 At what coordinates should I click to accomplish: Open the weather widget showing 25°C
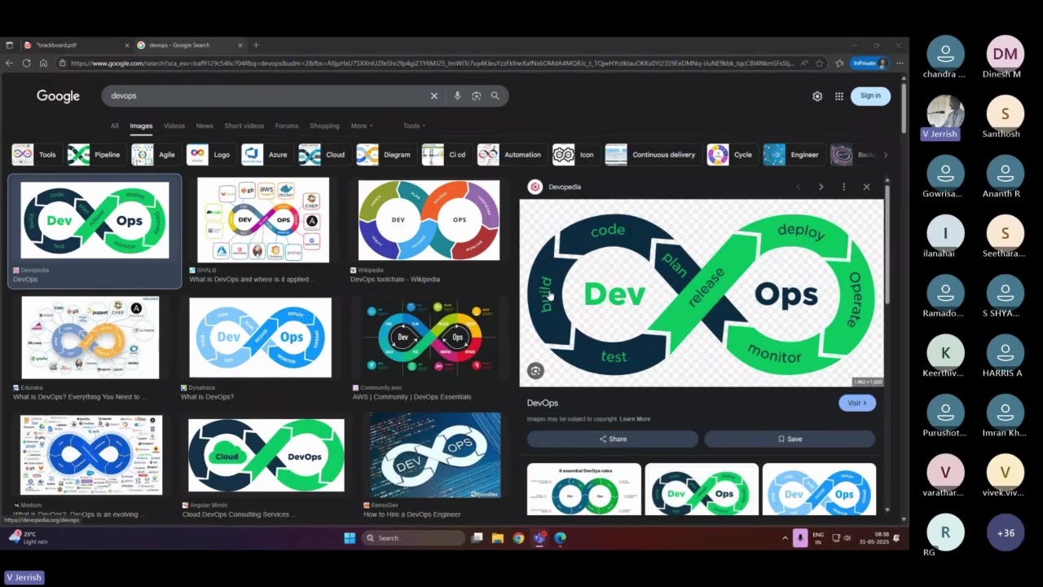[28, 538]
